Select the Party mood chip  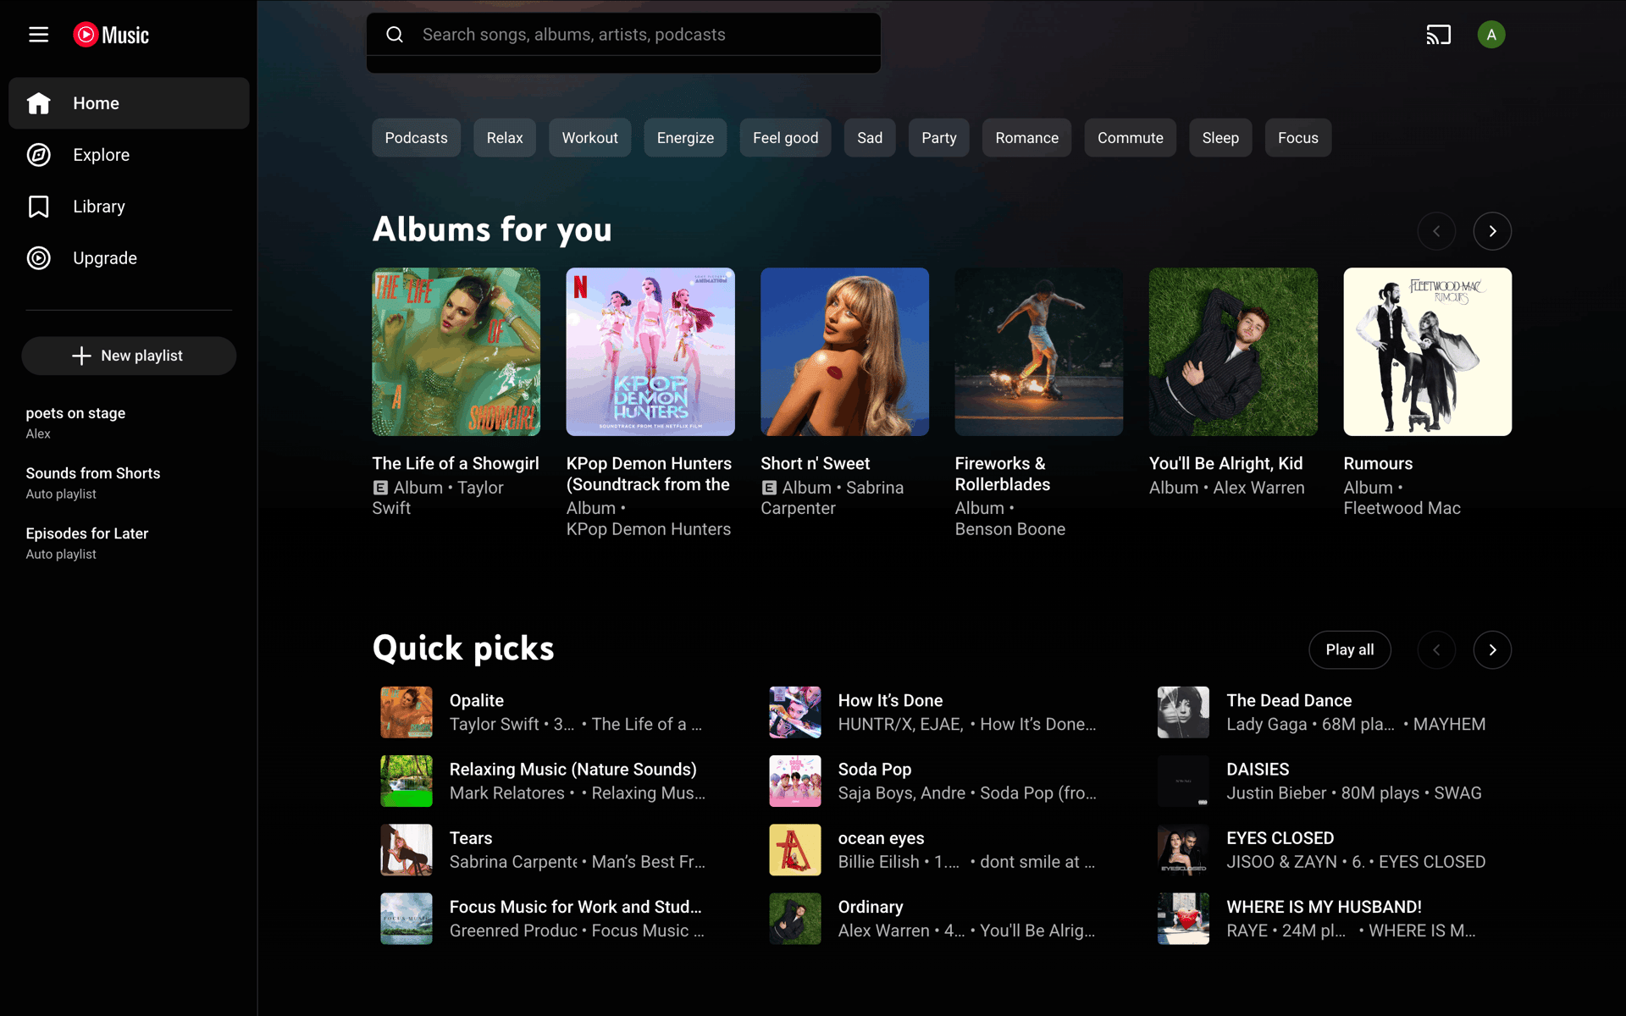(938, 138)
